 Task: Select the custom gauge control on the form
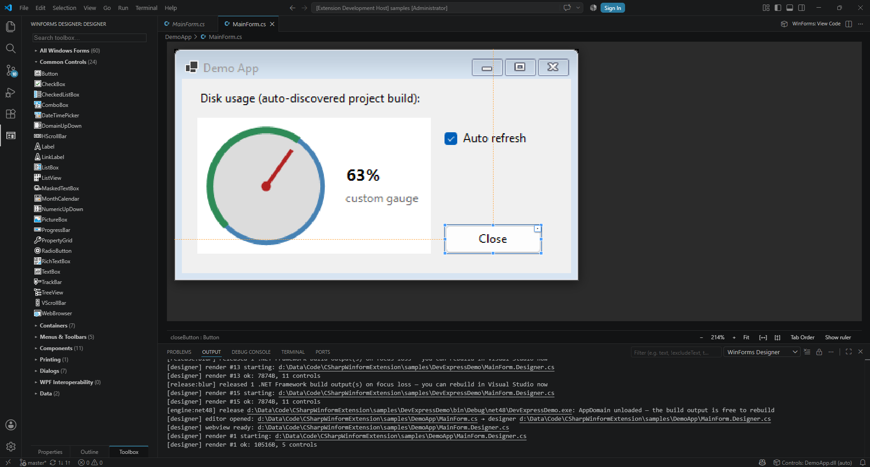314,186
